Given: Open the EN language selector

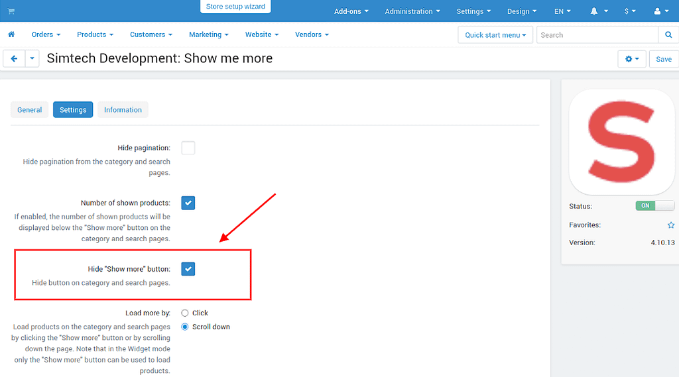Looking at the screenshot, I should [562, 11].
